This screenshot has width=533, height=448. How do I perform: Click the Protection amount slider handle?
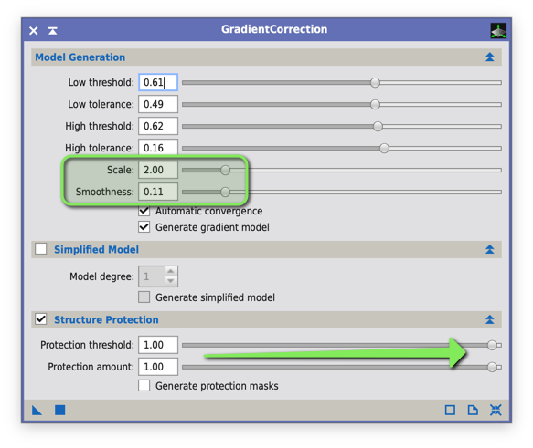tap(492, 367)
